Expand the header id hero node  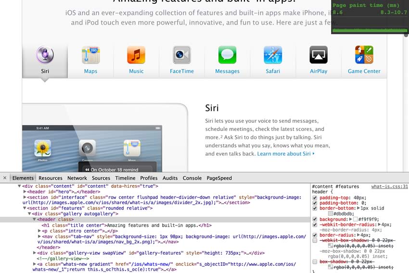pos(25,192)
